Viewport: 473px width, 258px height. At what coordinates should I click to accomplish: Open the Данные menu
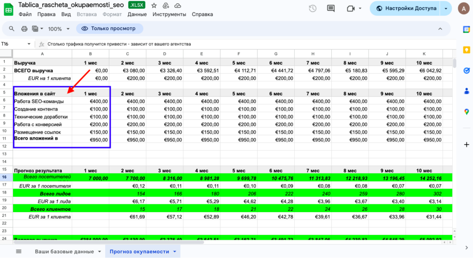point(137,14)
